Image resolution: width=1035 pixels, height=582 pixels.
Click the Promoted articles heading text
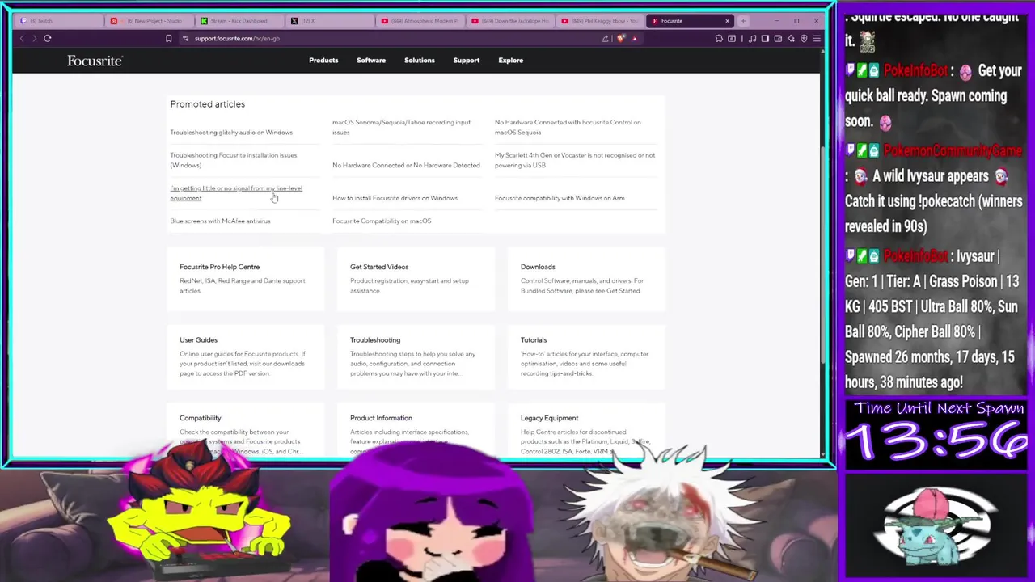207,104
